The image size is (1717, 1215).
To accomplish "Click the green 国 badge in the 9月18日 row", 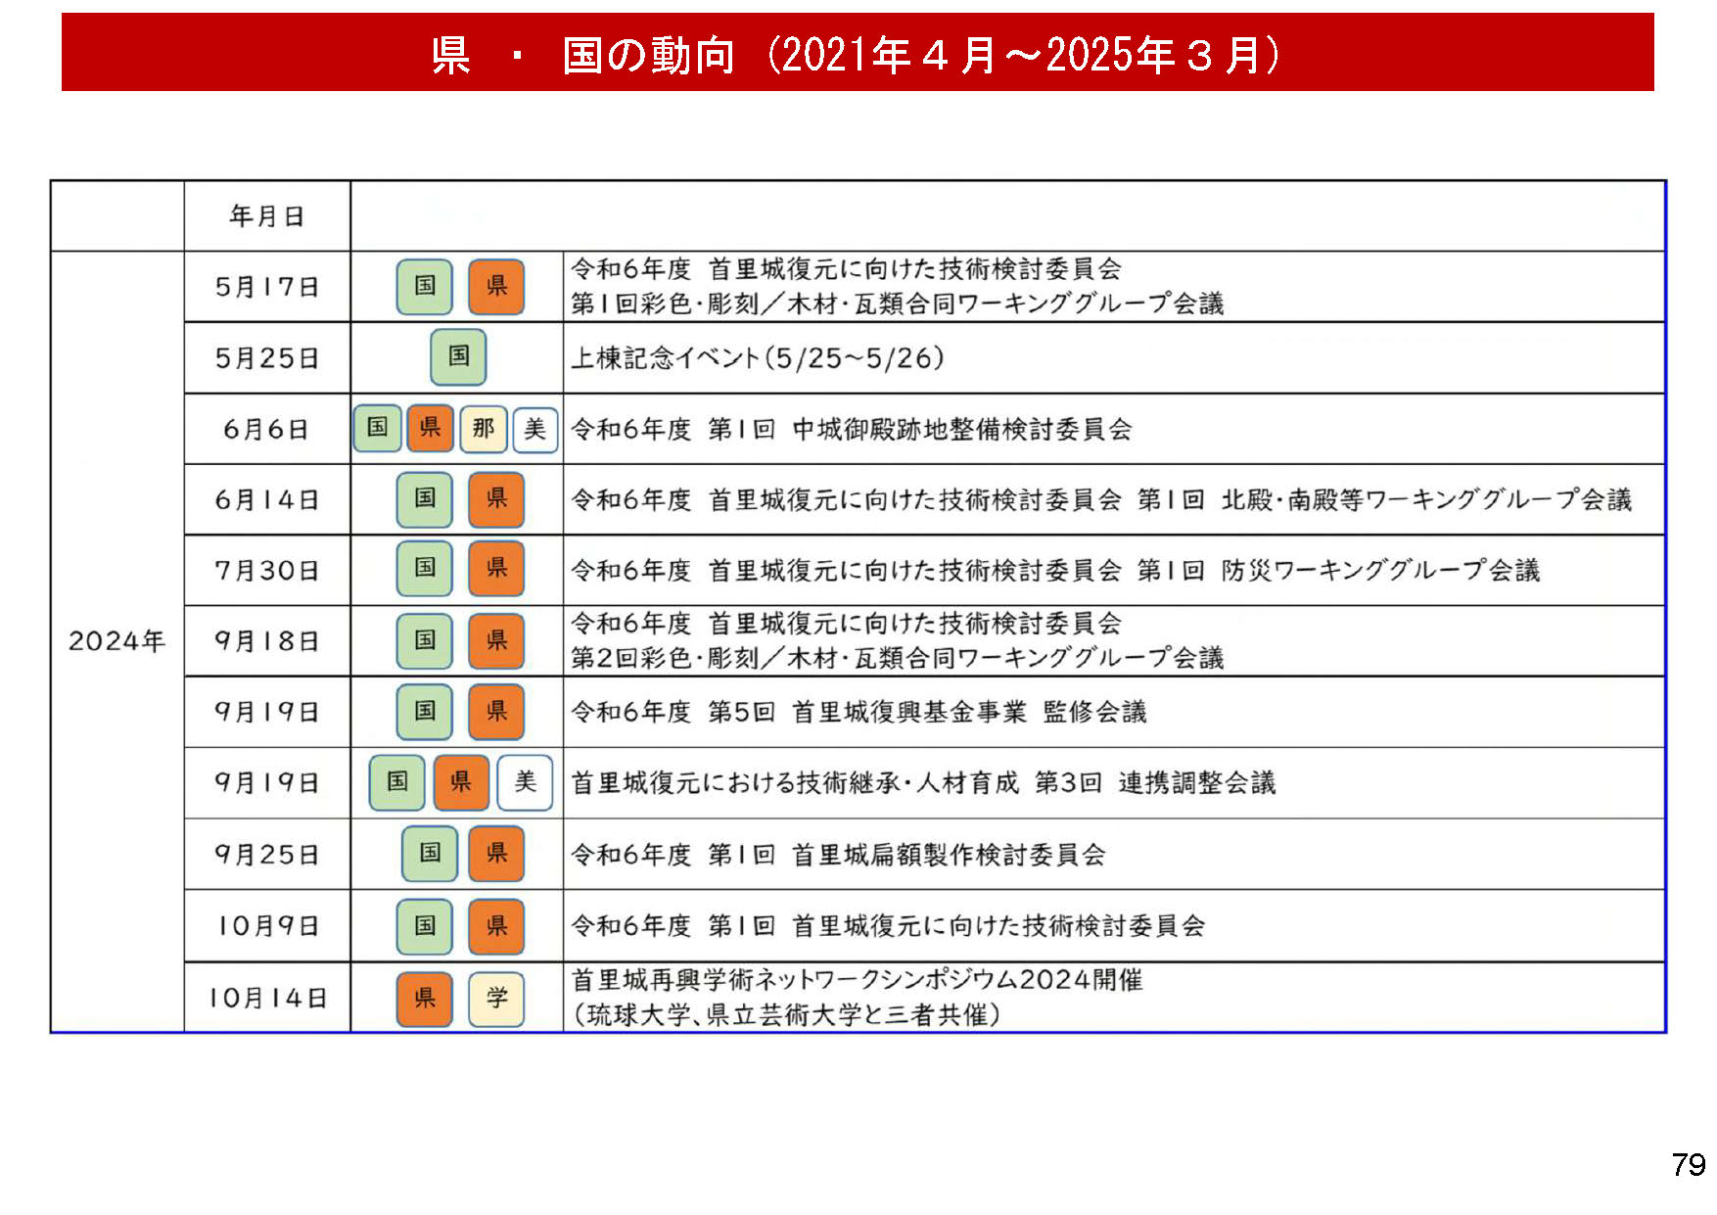I will [424, 640].
